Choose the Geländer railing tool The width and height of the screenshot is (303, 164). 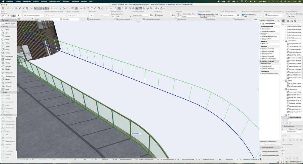(8, 66)
